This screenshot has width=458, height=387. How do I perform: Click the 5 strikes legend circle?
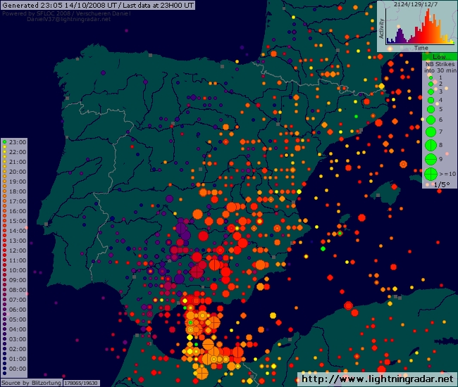[430, 109]
